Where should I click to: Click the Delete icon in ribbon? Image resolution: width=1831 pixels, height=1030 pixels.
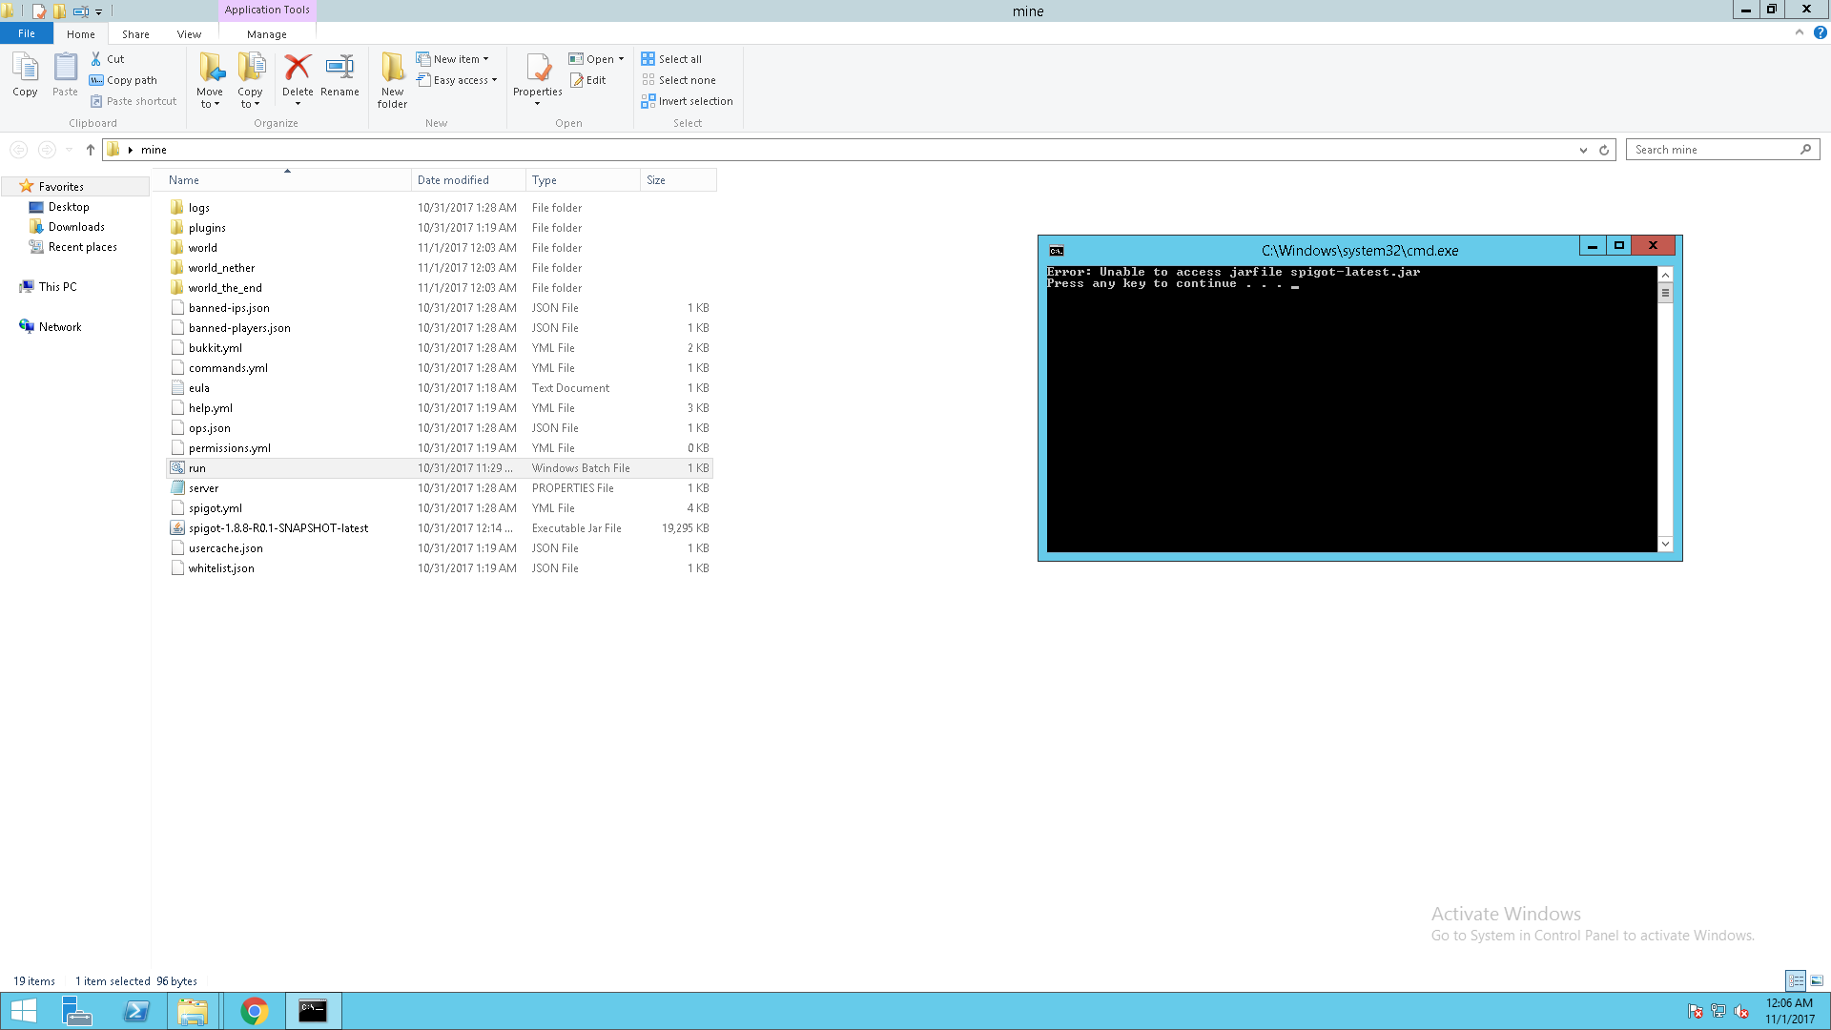coord(298,69)
